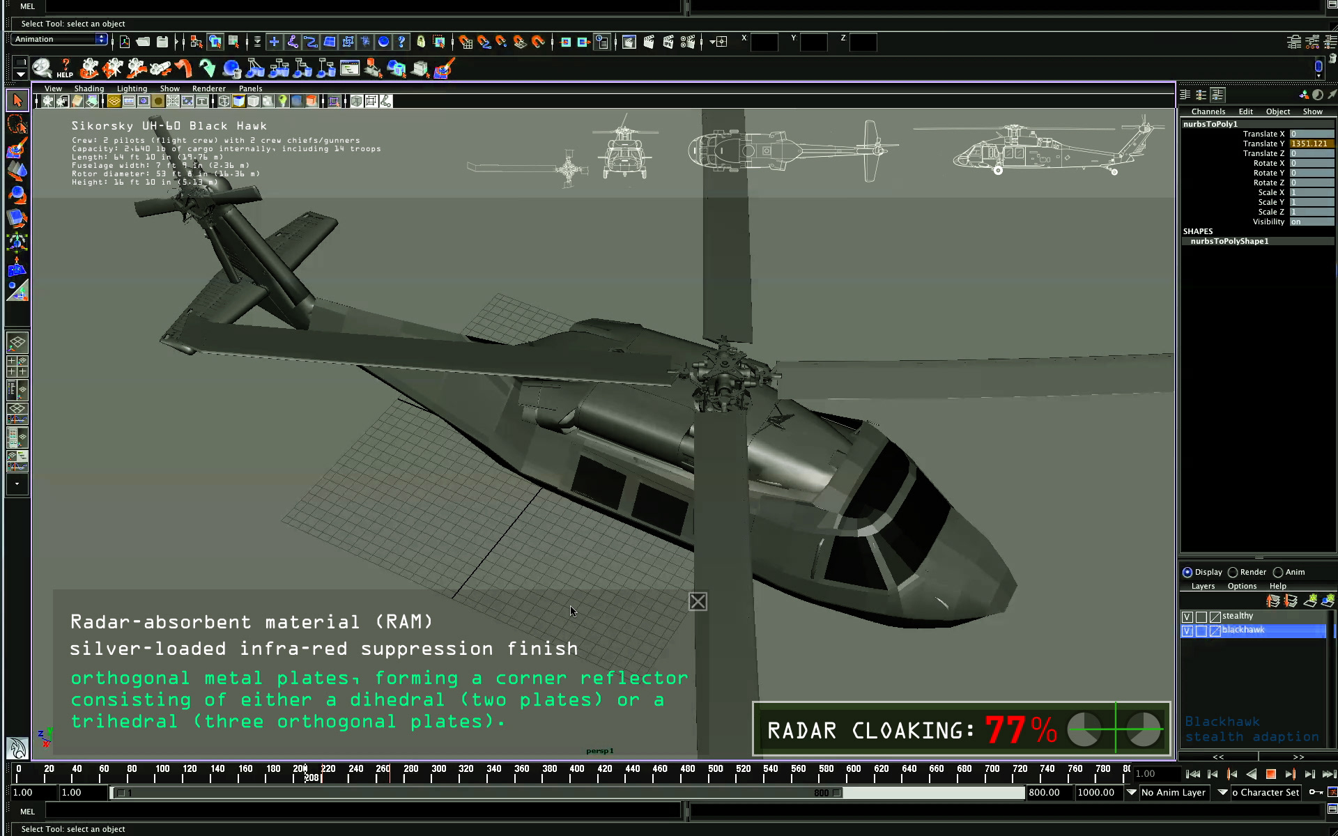Move selected layer up icon
This screenshot has width=1338, height=836.
pyautogui.click(x=1273, y=601)
